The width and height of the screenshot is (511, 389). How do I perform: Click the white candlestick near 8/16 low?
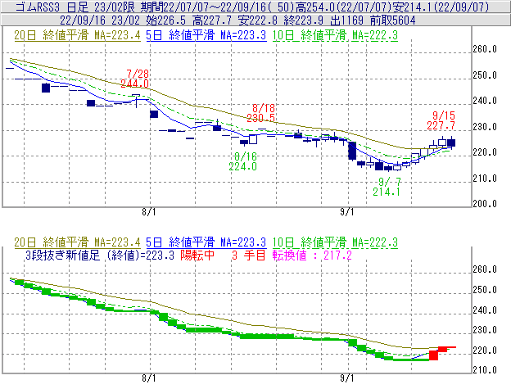point(253,139)
